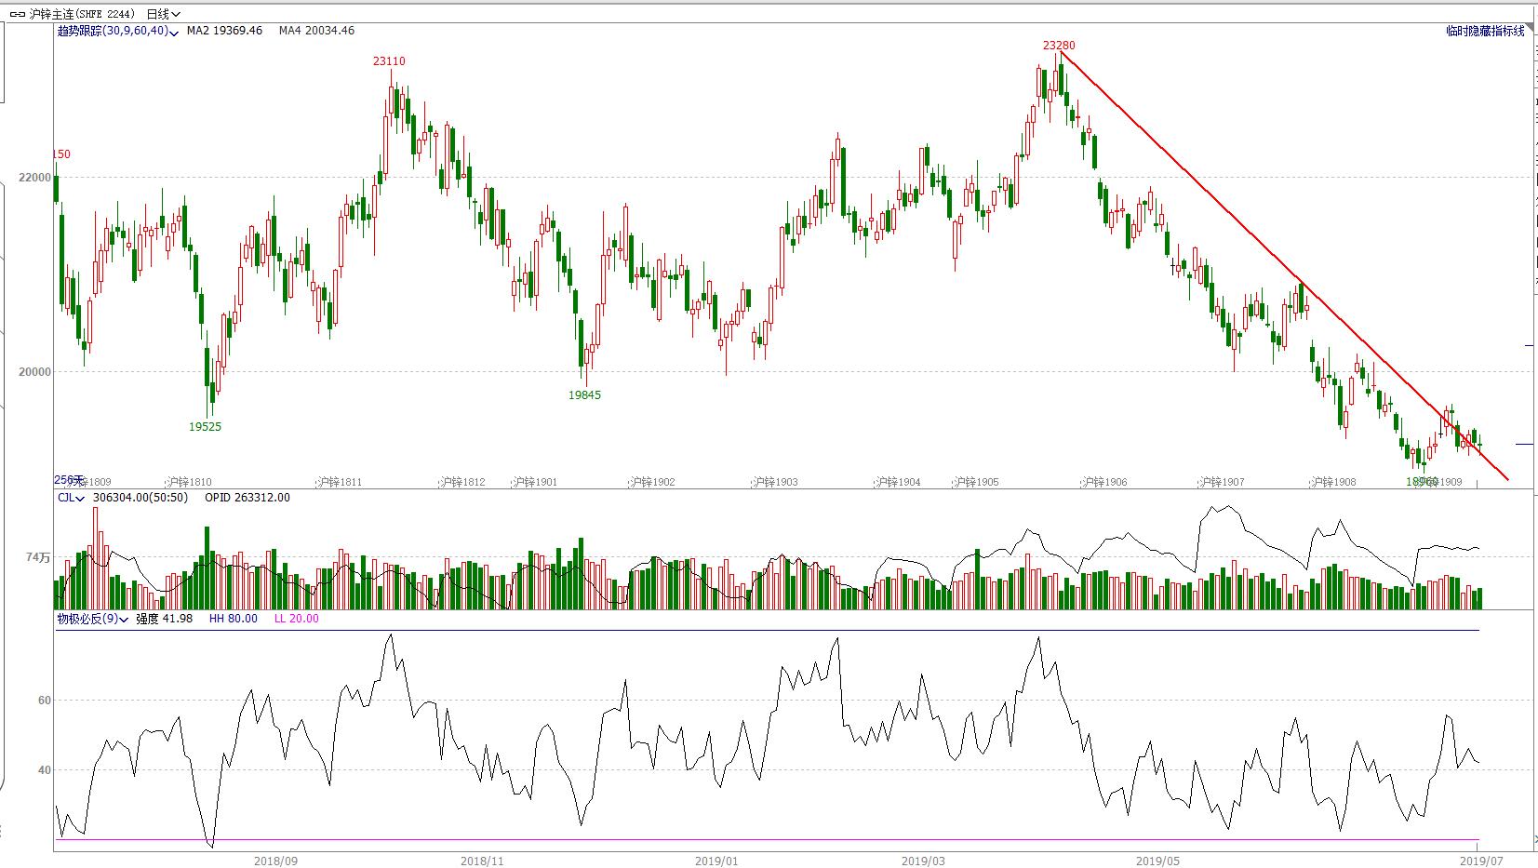Image resolution: width=1538 pixels, height=868 pixels.
Task: Select the 沪锌1811 contract marker on axis
Action: [x=339, y=482]
